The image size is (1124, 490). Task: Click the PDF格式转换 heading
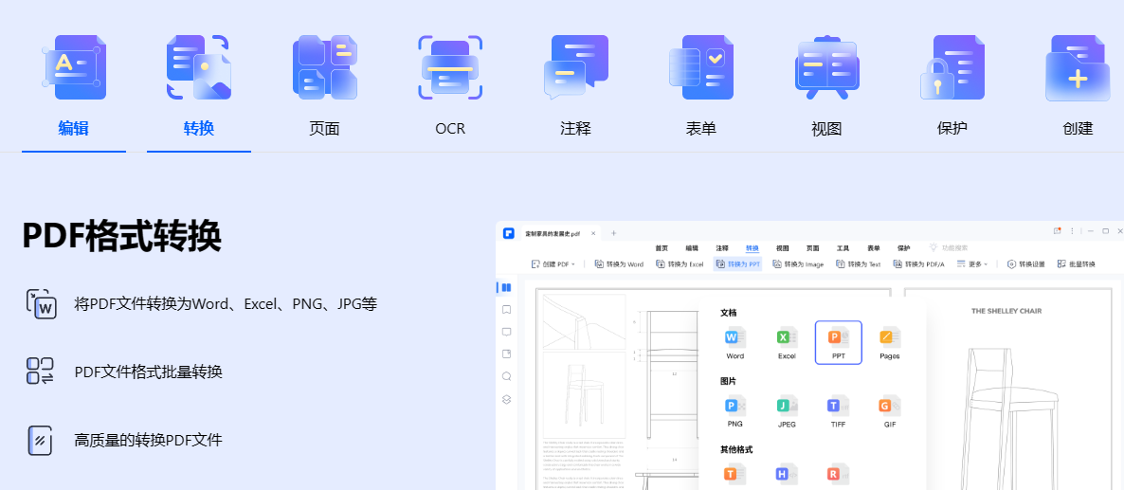tap(121, 236)
